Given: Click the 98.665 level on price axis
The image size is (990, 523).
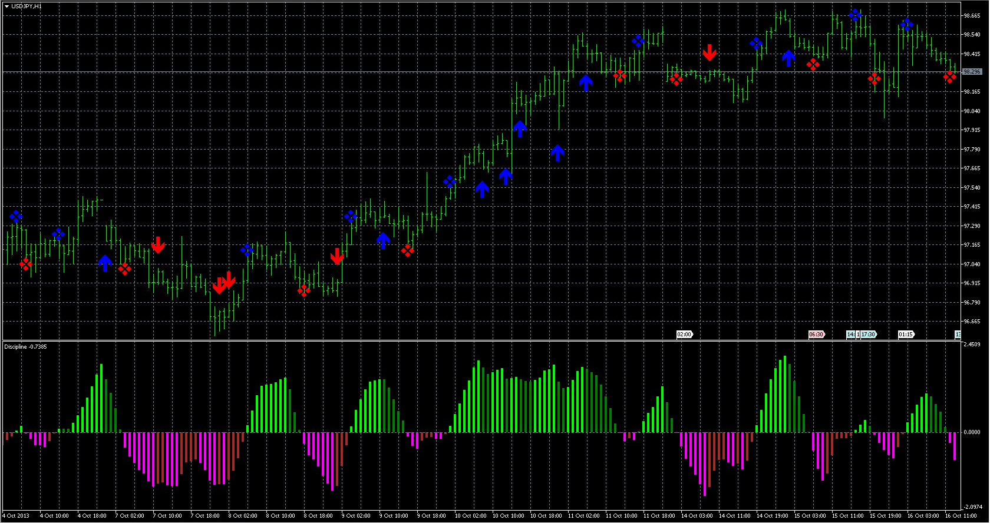Looking at the screenshot, I should click(972, 16).
